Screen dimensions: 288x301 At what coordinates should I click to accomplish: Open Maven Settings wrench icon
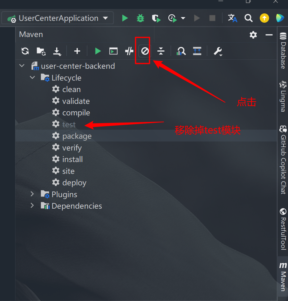pos(218,51)
